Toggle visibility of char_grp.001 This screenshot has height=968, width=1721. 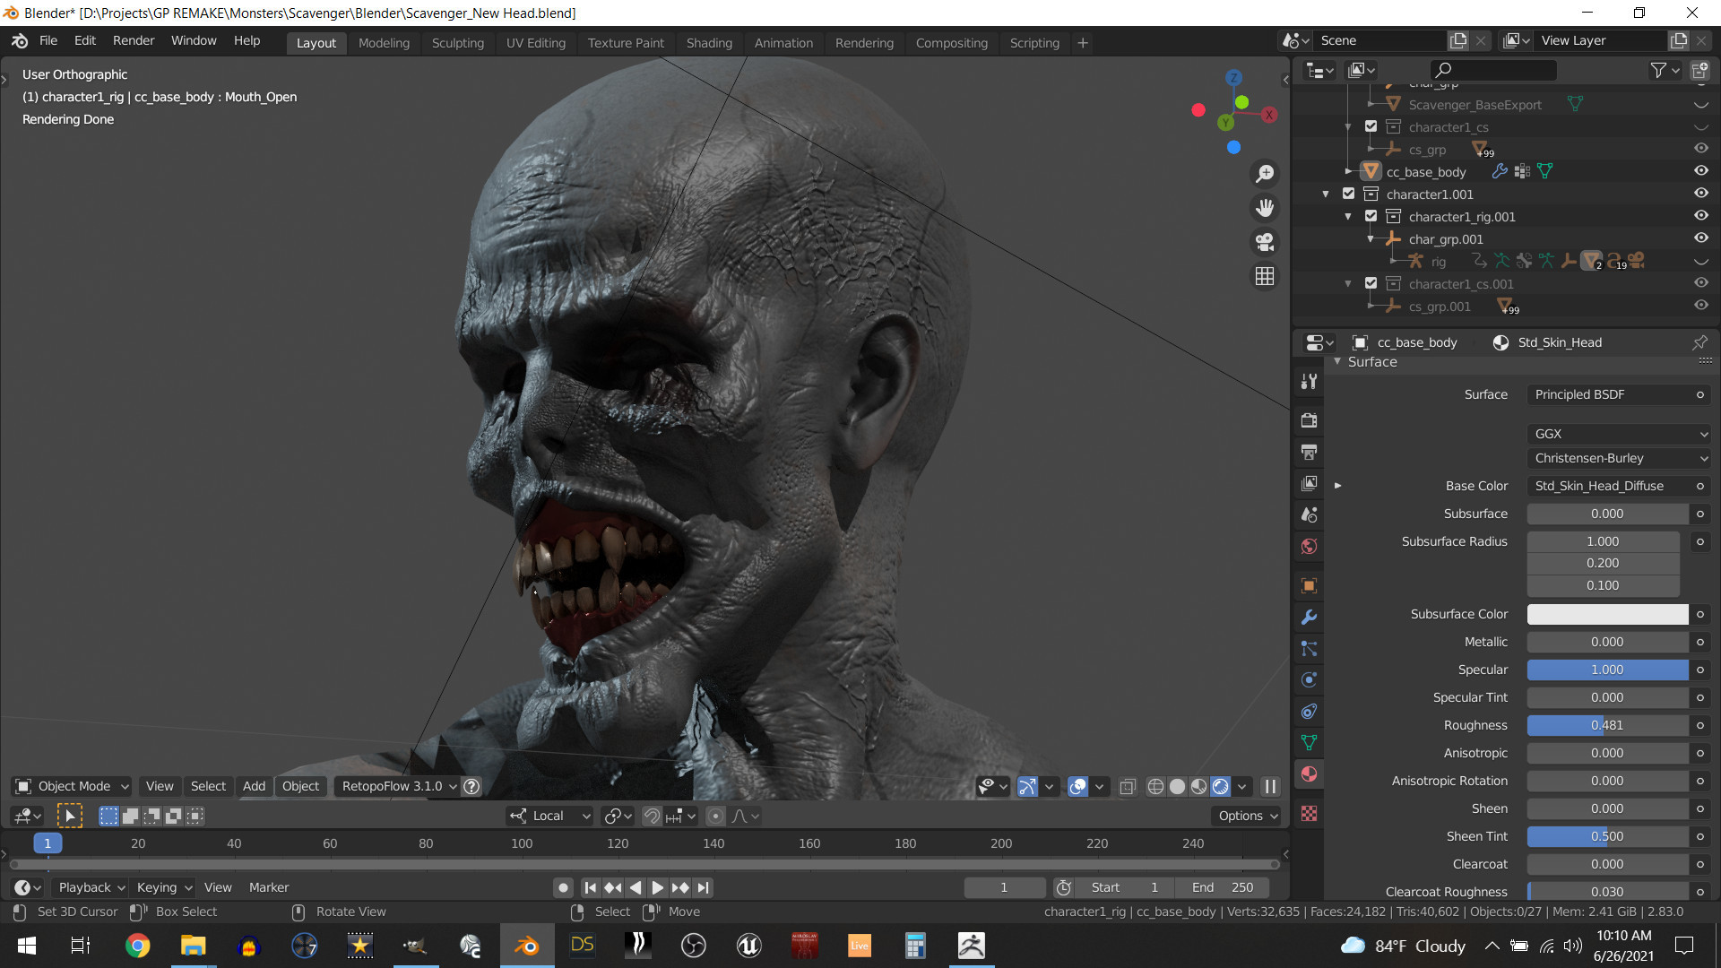point(1700,238)
